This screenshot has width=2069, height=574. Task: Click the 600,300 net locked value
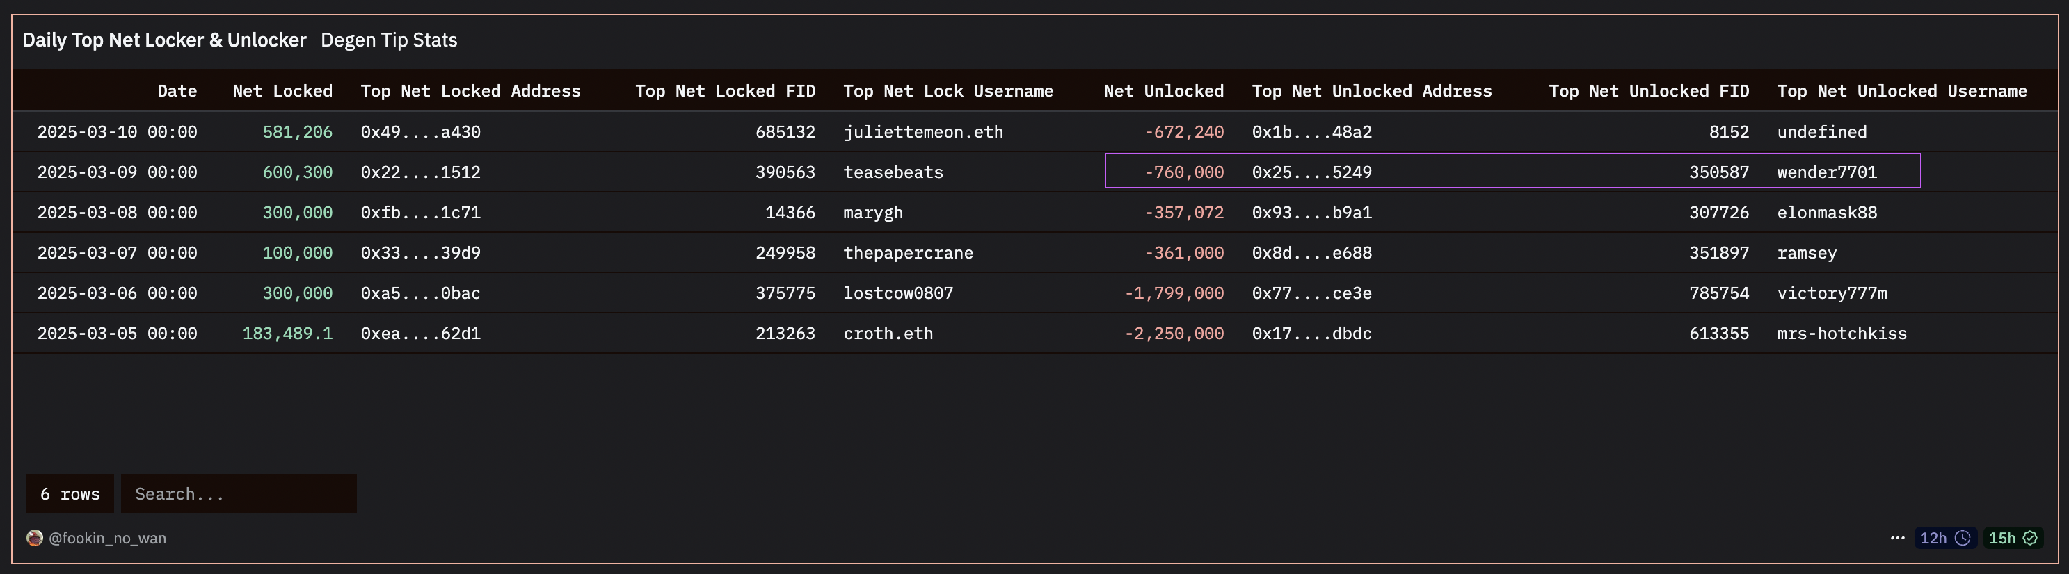point(297,172)
